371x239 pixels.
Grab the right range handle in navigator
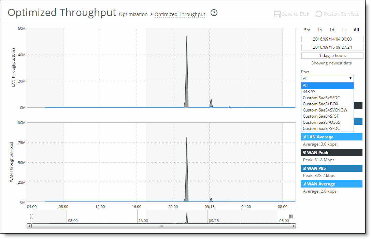point(291,216)
